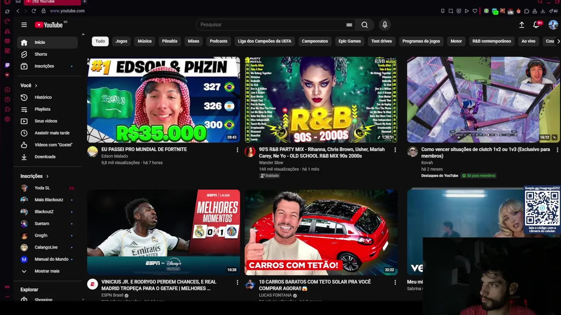
Task: Select the Jogos filter chip
Action: click(x=121, y=41)
